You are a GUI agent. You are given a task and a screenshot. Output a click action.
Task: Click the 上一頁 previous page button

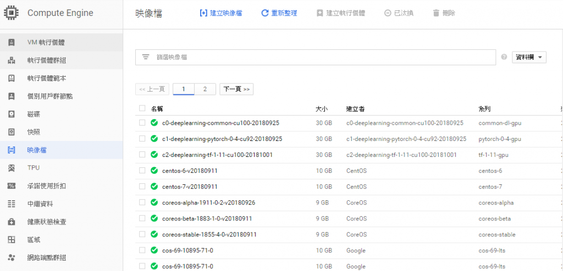(152, 89)
